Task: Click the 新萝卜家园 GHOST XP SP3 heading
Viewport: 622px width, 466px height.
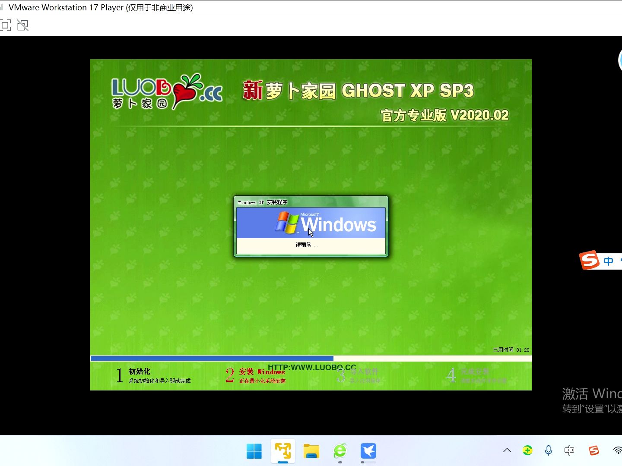Action: tap(358, 91)
